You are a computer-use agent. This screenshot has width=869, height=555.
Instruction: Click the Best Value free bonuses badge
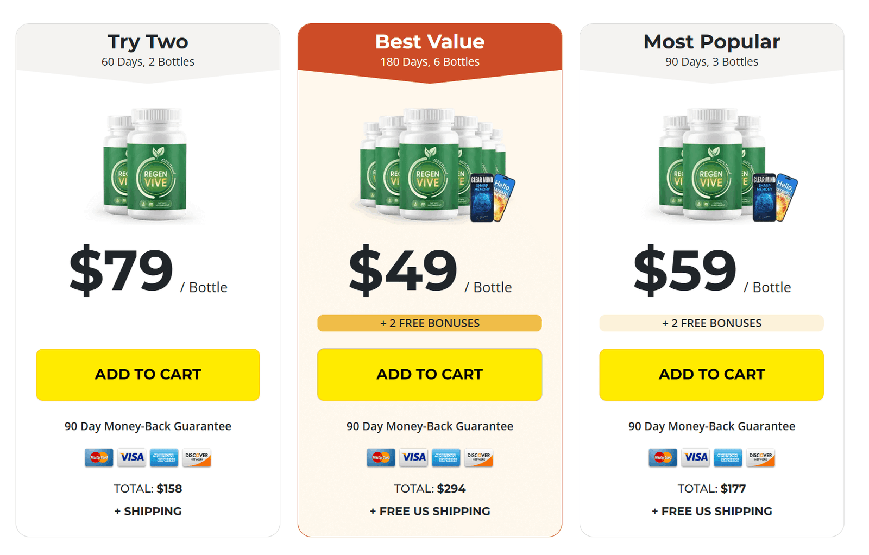[x=430, y=323]
